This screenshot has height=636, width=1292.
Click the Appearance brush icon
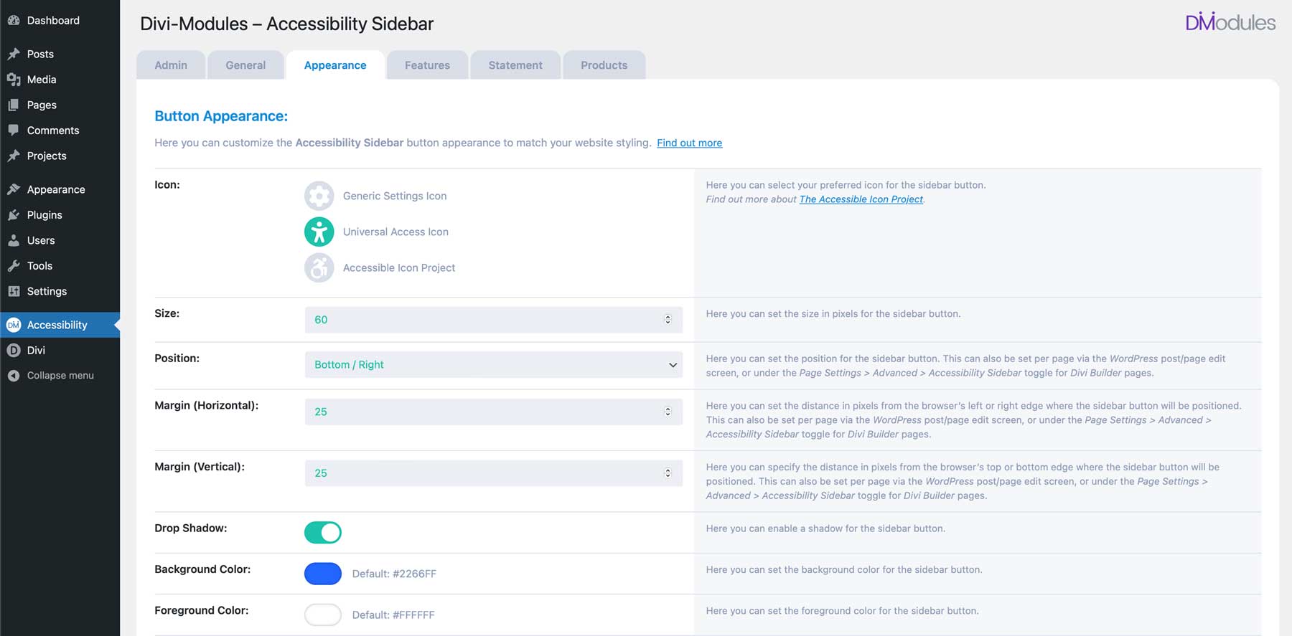point(14,189)
